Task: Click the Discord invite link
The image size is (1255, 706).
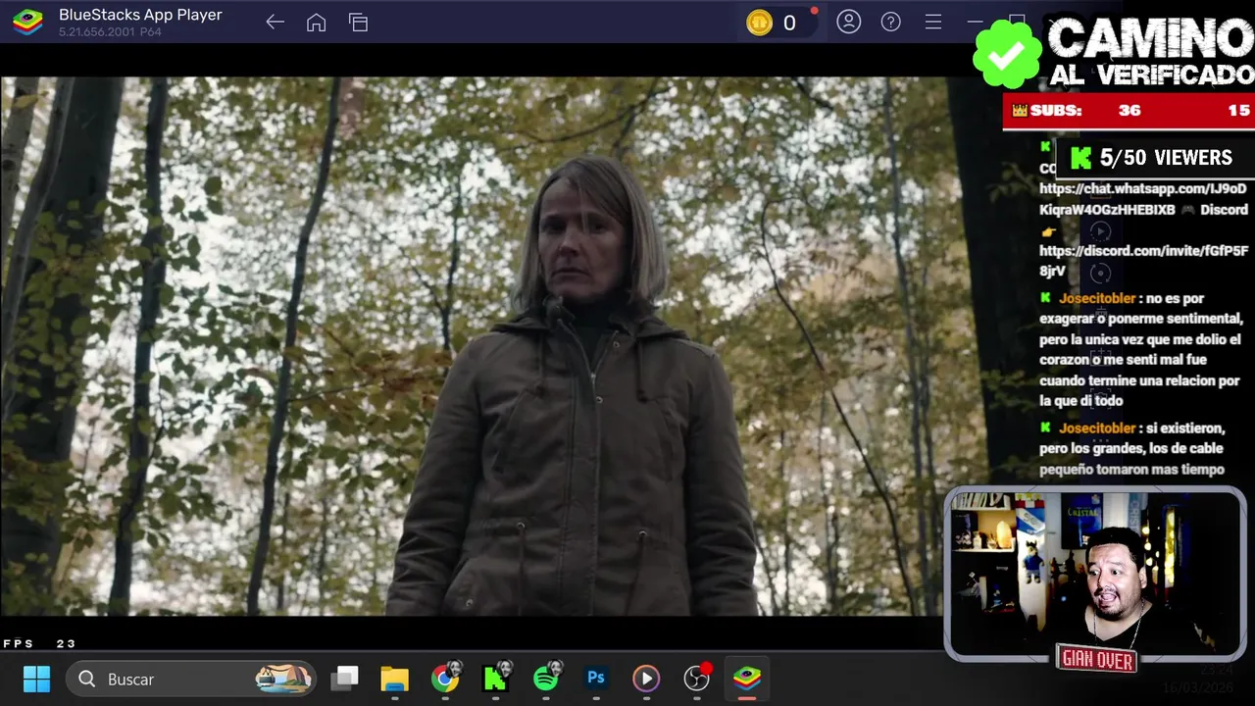Action: click(1142, 261)
